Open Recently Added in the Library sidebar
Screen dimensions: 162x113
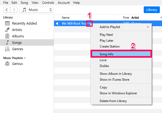tap(24, 24)
